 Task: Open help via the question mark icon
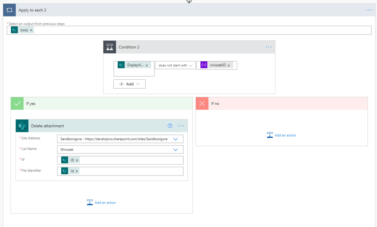(170, 126)
